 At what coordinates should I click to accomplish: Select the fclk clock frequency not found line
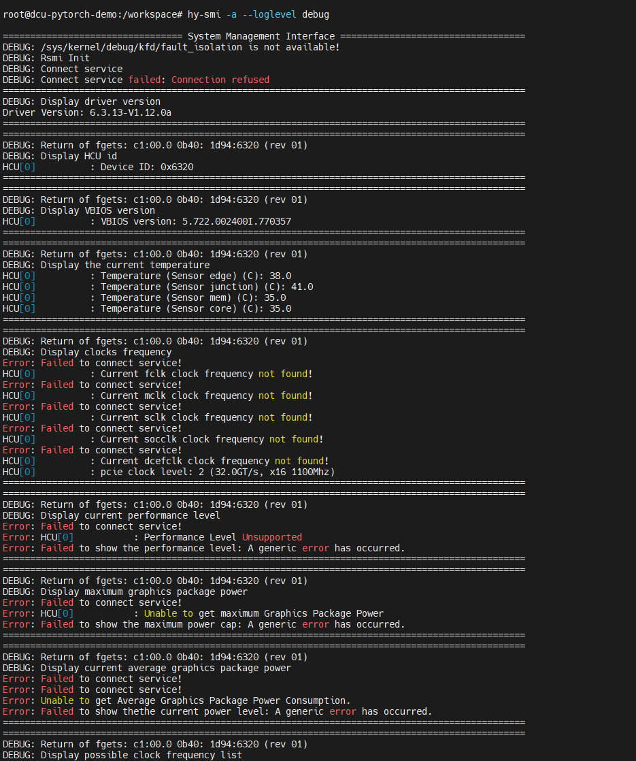point(158,374)
